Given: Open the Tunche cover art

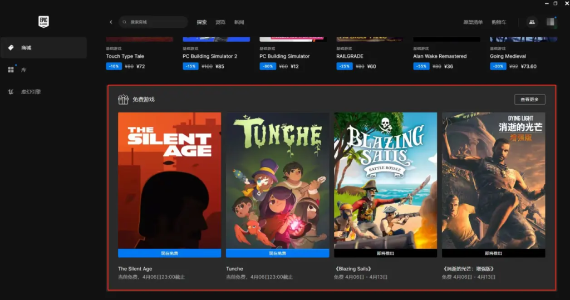Looking at the screenshot, I should (x=277, y=180).
